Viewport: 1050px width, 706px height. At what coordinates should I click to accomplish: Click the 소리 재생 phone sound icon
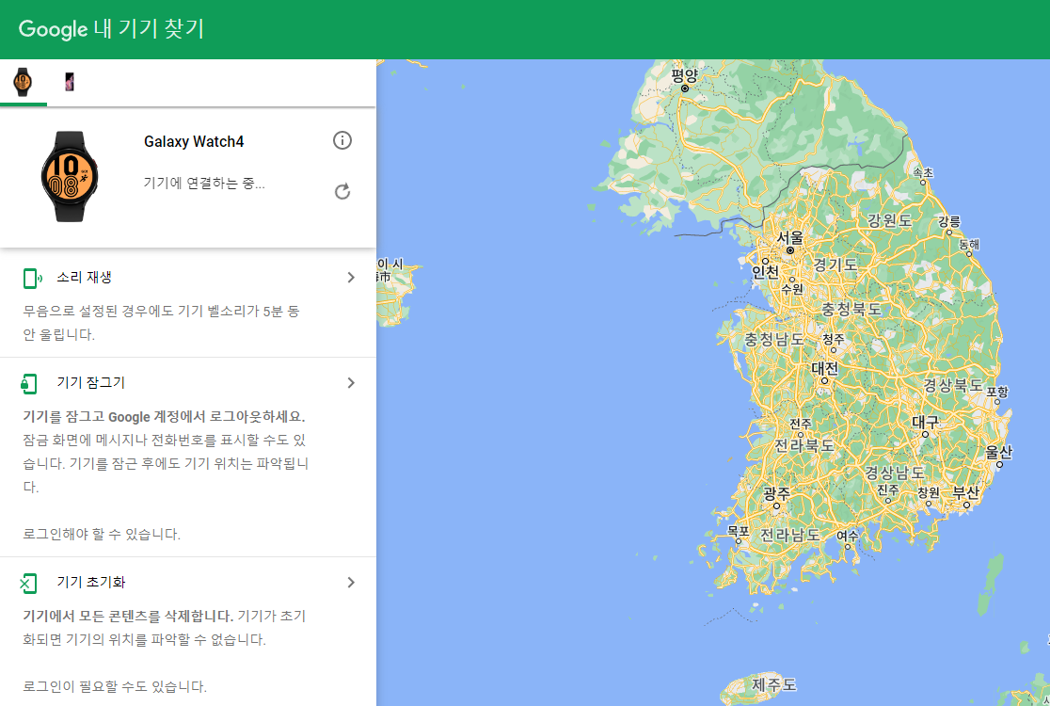pyautogui.click(x=32, y=278)
